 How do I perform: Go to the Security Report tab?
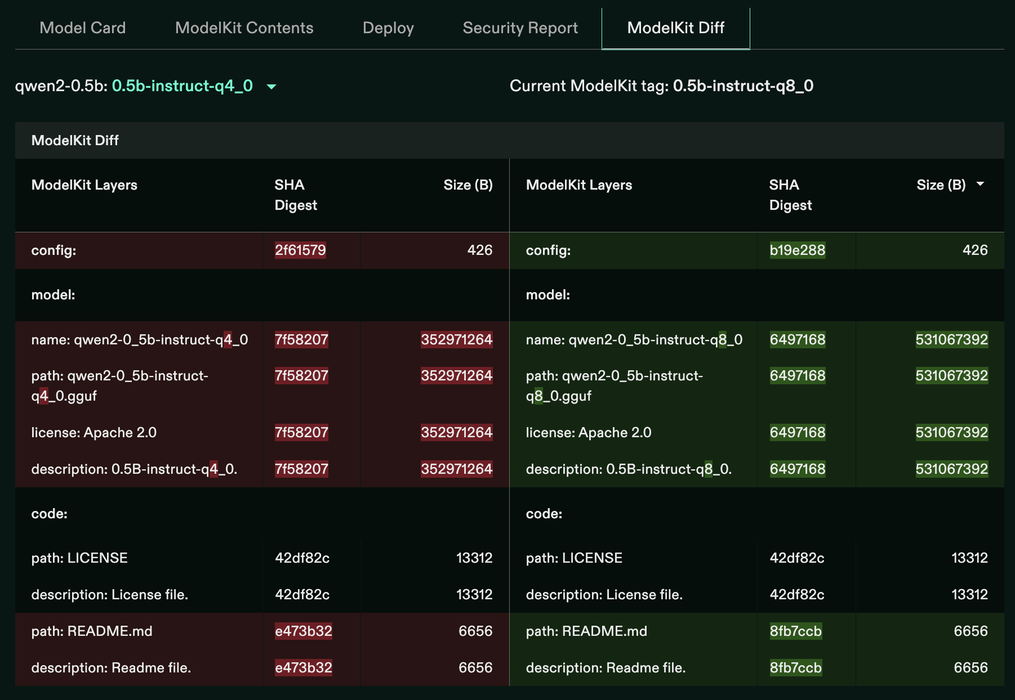click(x=520, y=28)
